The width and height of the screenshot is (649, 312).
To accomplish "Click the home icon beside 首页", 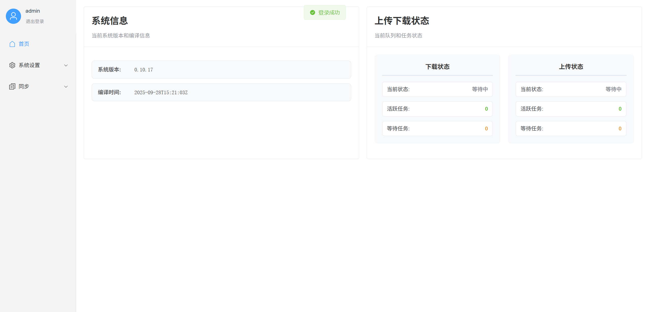I will (x=12, y=44).
